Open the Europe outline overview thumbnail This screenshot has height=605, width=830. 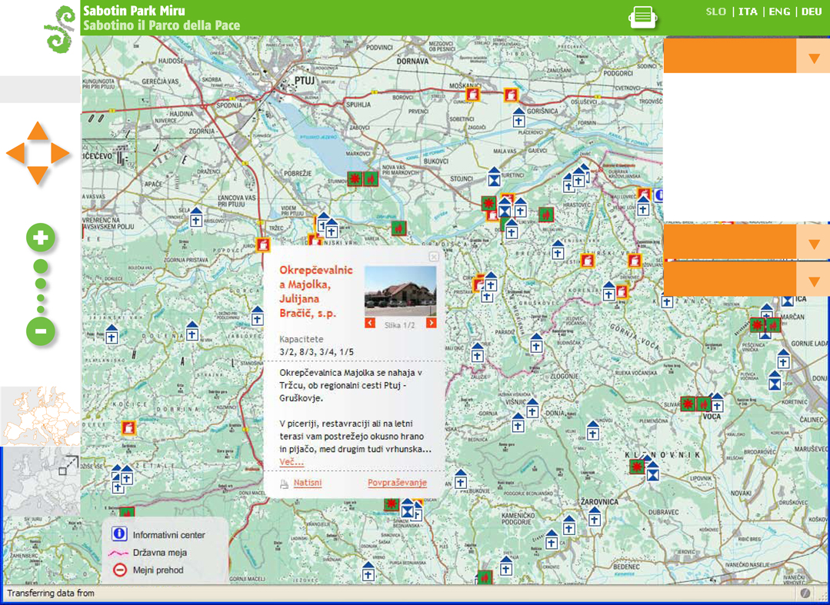coord(40,416)
